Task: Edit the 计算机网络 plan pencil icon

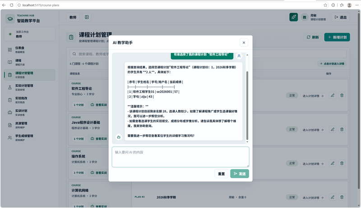Action: point(333,197)
